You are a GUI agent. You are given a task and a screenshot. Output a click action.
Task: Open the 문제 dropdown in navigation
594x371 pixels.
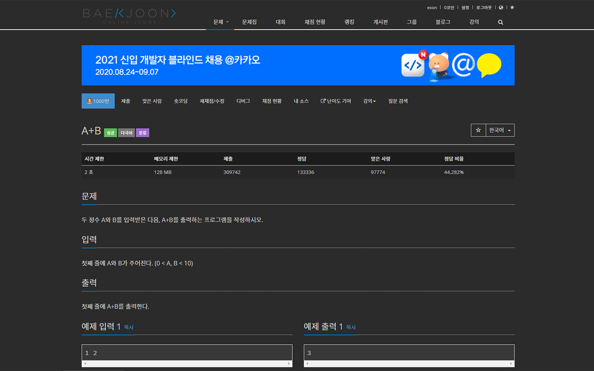[x=220, y=22]
